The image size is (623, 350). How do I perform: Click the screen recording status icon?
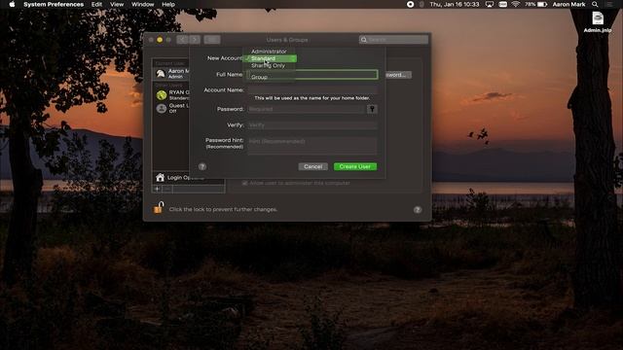tap(411, 4)
